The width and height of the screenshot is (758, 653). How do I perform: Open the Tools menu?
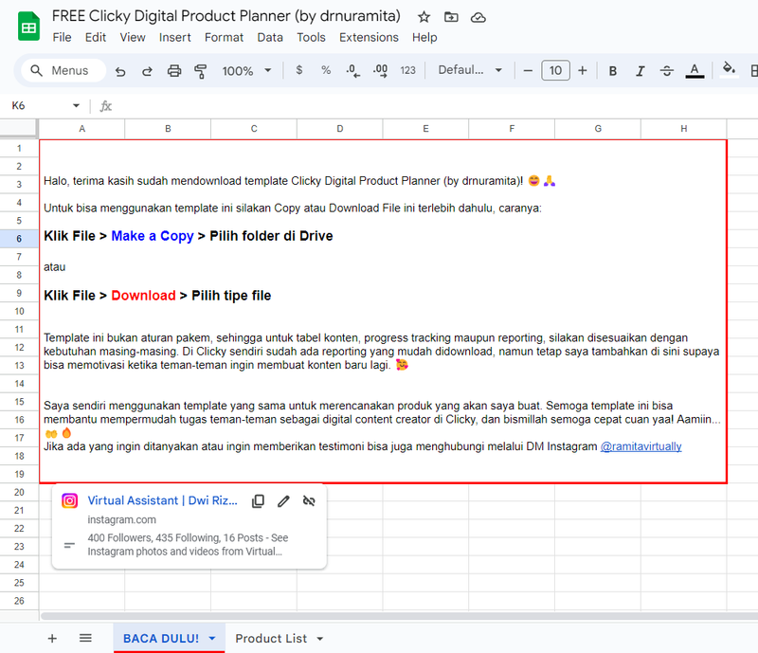311,38
